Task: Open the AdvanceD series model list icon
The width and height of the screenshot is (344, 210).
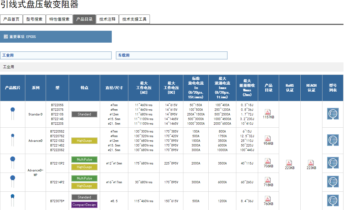Action: 333,140
